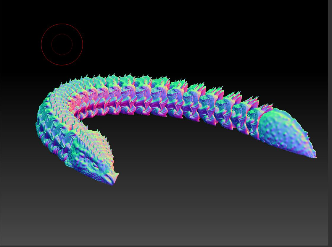Screen dimensions: 332x247
Task: Click the pointed tip of the tail
Action: [x=315, y=156]
